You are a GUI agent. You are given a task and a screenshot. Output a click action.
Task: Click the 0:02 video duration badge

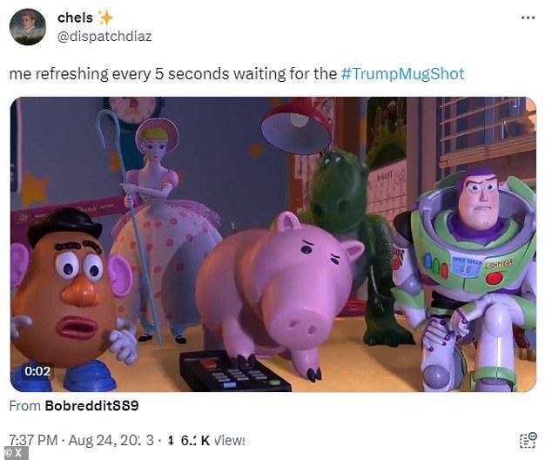coord(37,371)
